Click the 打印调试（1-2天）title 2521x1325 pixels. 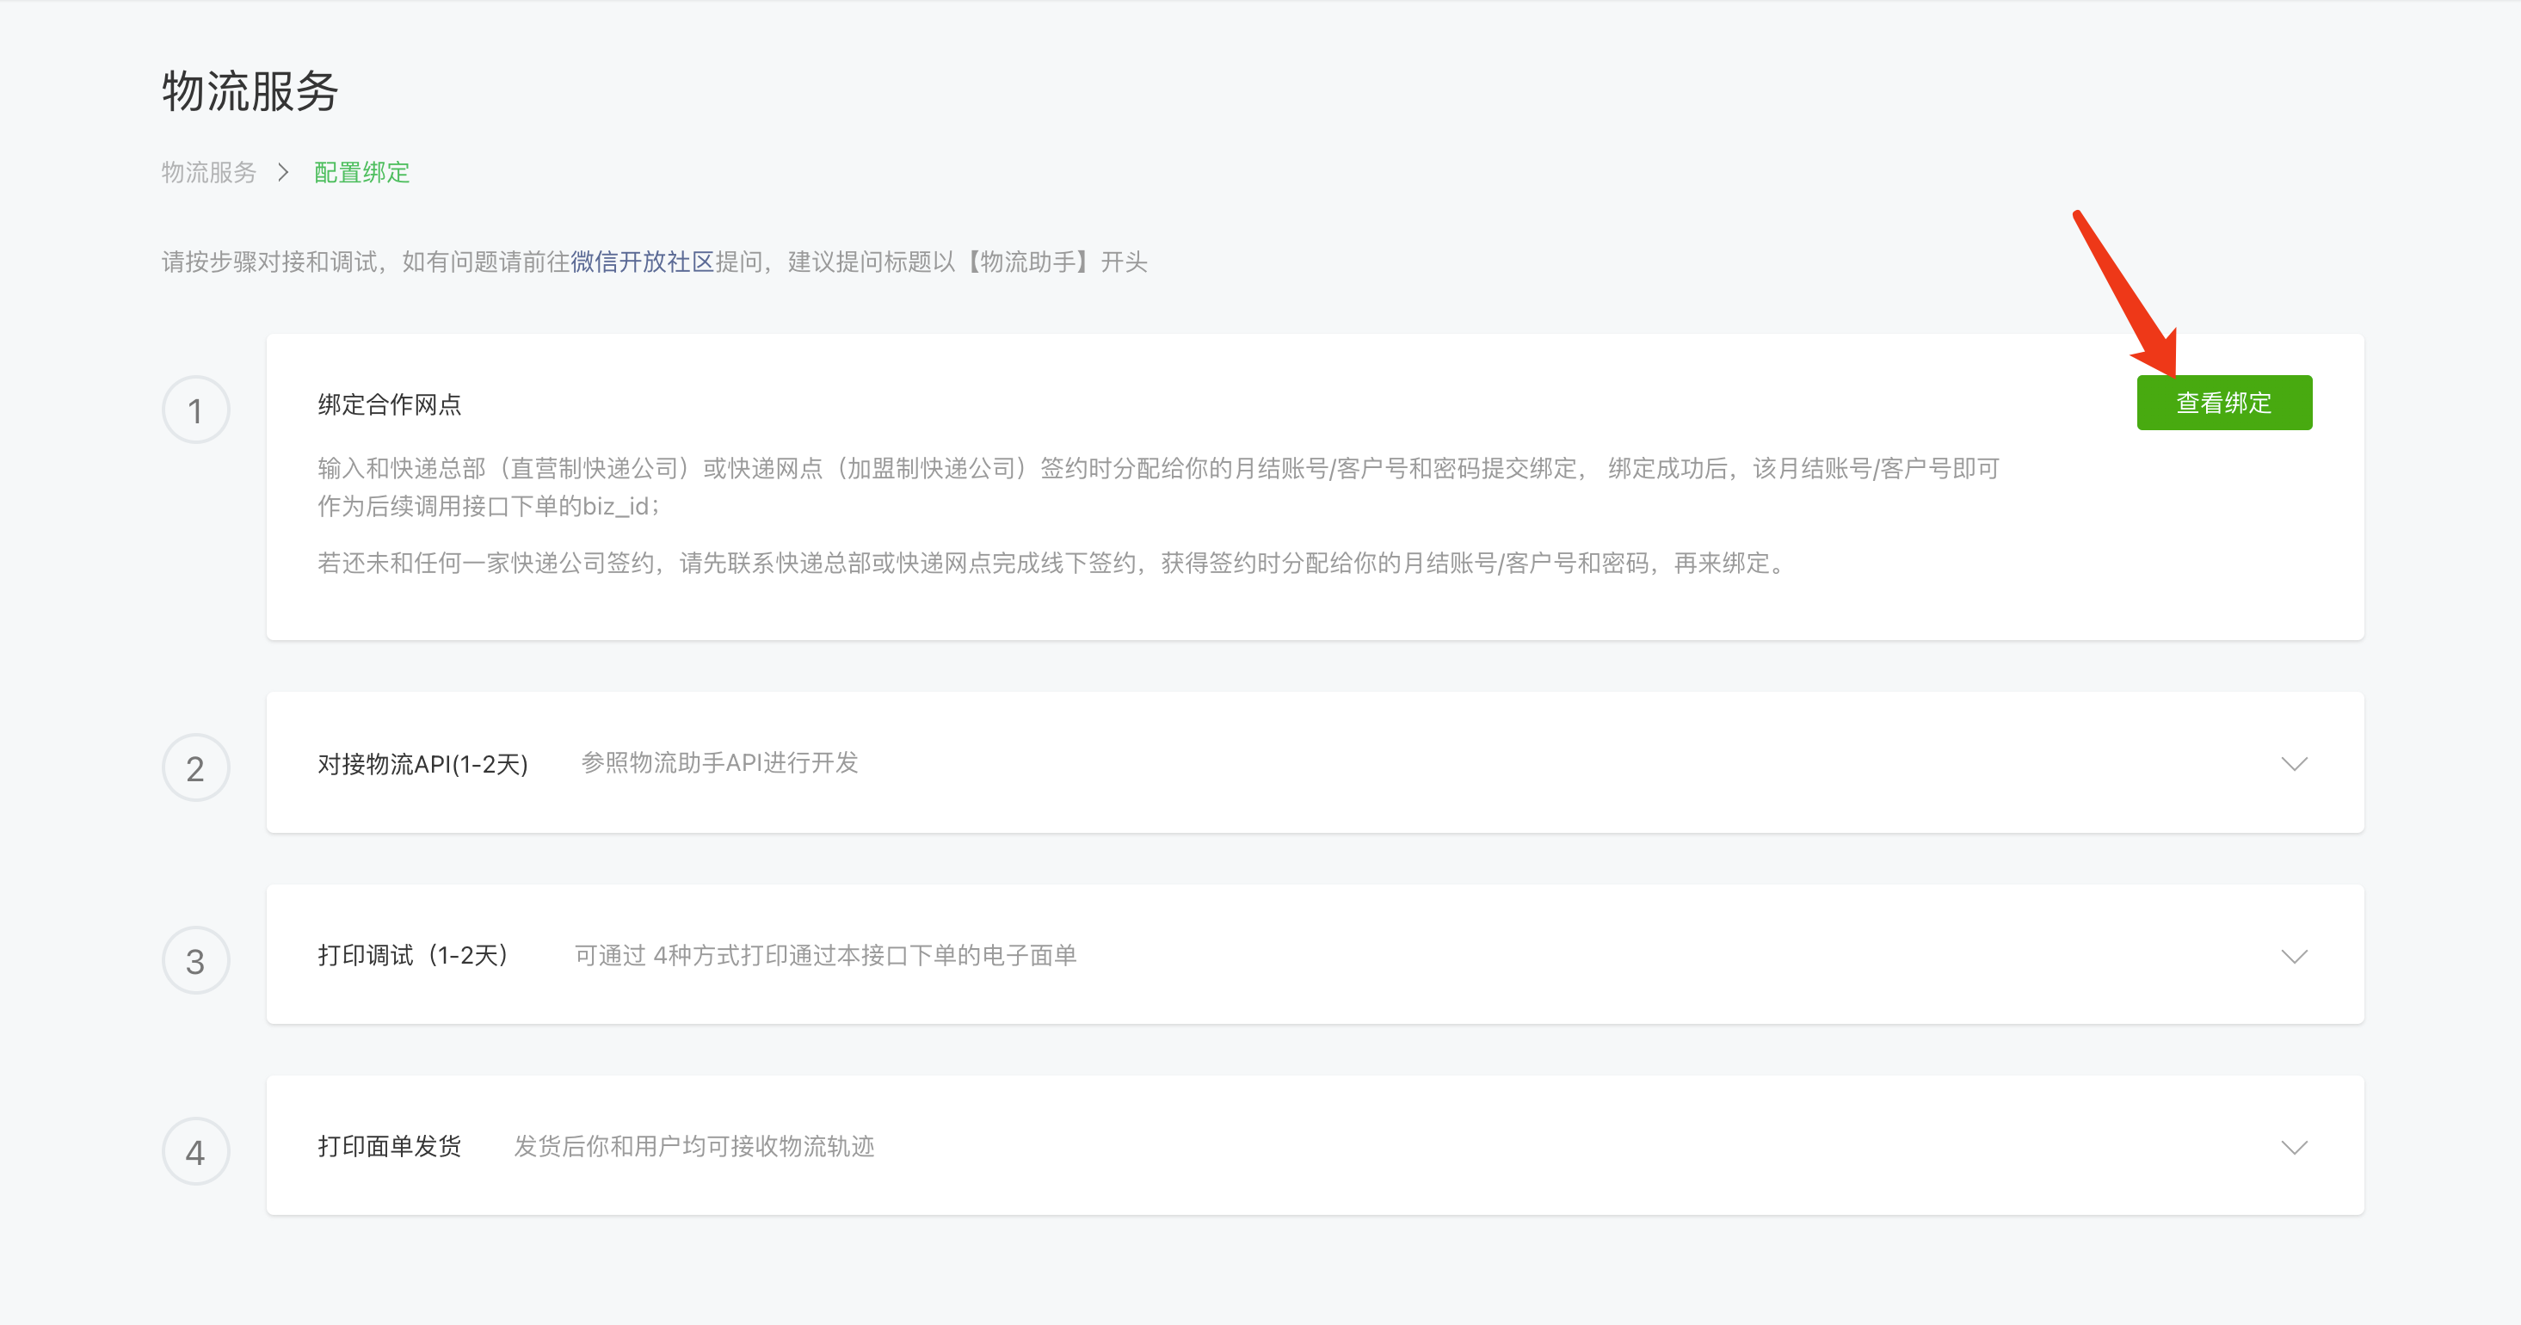(415, 955)
